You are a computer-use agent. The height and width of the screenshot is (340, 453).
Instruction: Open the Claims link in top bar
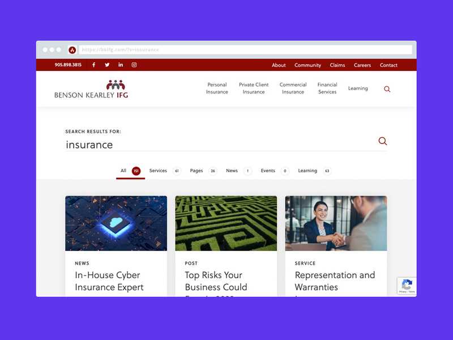click(x=337, y=65)
